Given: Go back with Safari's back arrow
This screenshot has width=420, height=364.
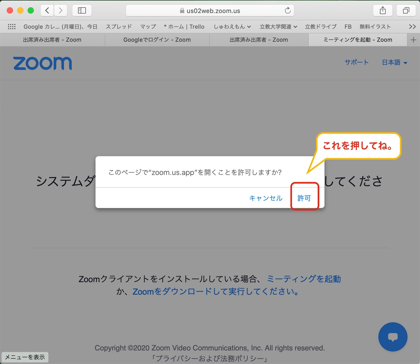Looking at the screenshot, I should [x=47, y=10].
